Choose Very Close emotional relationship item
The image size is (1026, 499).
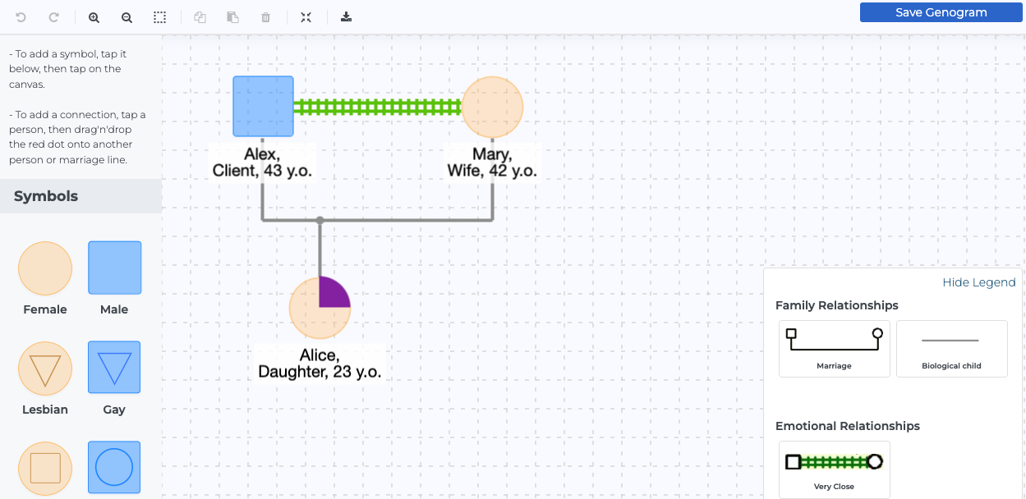835,469
